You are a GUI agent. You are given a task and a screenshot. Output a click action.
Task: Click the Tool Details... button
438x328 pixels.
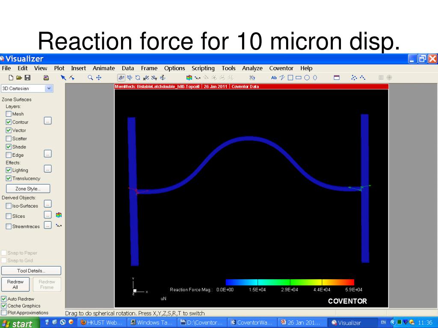(31, 270)
